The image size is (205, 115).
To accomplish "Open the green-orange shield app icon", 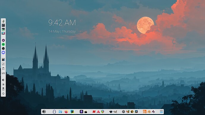I will (102, 112).
